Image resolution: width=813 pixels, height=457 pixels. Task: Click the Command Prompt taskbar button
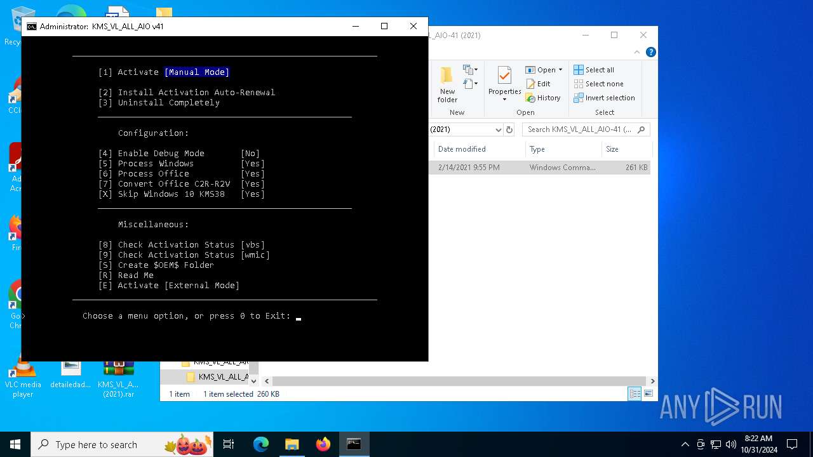(354, 444)
